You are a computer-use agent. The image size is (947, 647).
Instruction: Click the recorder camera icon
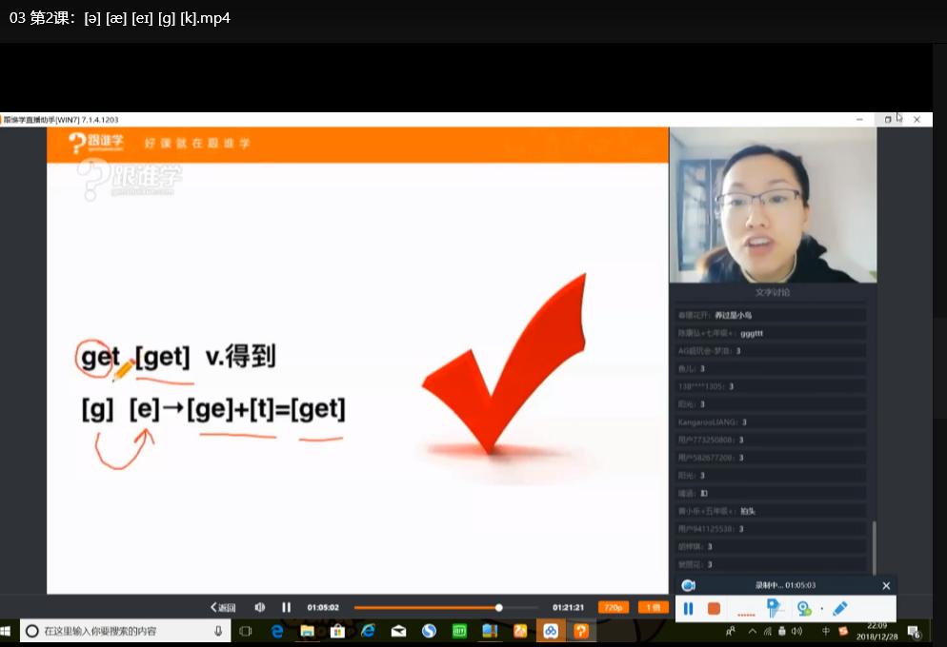point(688,585)
